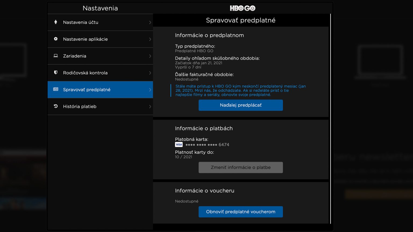
Task: Click Nedostupné under voucher information
Action: click(187, 201)
